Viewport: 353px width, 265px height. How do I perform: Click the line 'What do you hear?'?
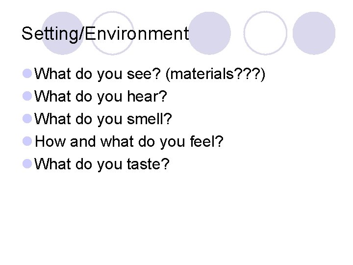(x=102, y=97)
